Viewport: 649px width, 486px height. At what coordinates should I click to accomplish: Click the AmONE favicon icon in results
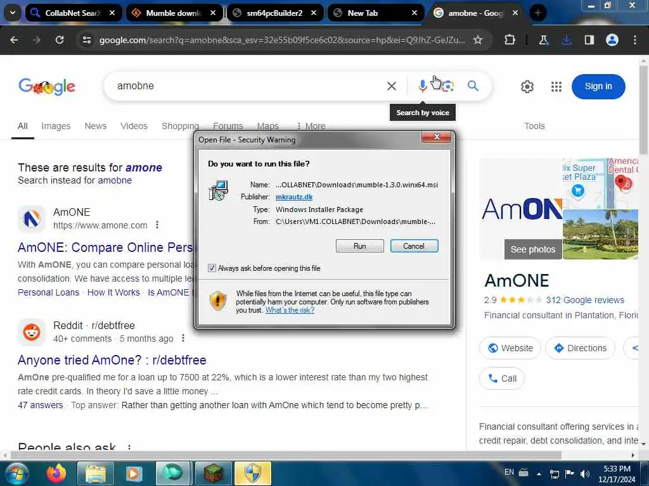tap(32, 218)
